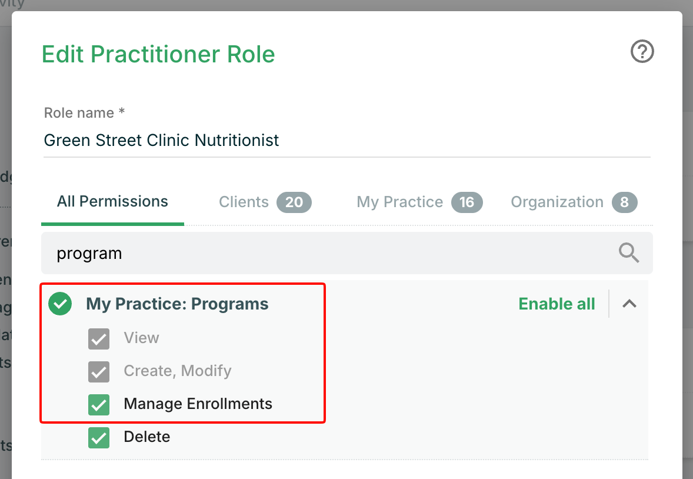Toggle the View permission checkbox
This screenshot has height=479, width=693.
point(99,339)
